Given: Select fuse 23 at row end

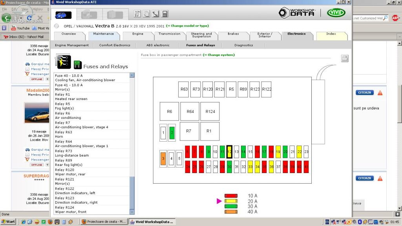Looking at the screenshot, I should point(306,152).
